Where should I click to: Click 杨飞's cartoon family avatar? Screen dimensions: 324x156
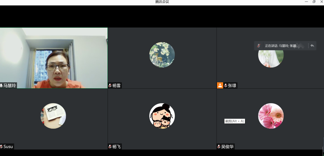[x=162, y=116]
